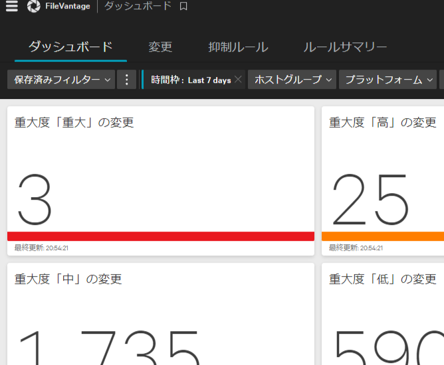Screen dimensions: 444x365
Task: Expand the 保存済みフィルター dropdown
Action: (x=61, y=80)
